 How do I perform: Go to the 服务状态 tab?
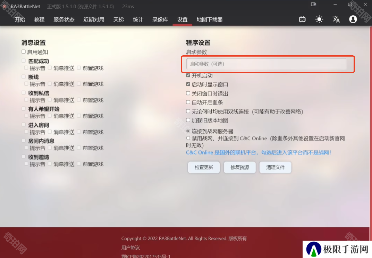64,19
